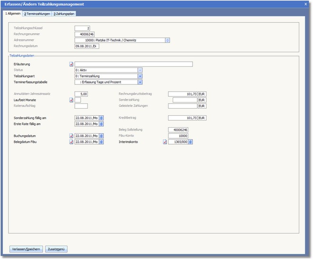
Task: Expand the Status dropdown
Action: (x=140, y=70)
